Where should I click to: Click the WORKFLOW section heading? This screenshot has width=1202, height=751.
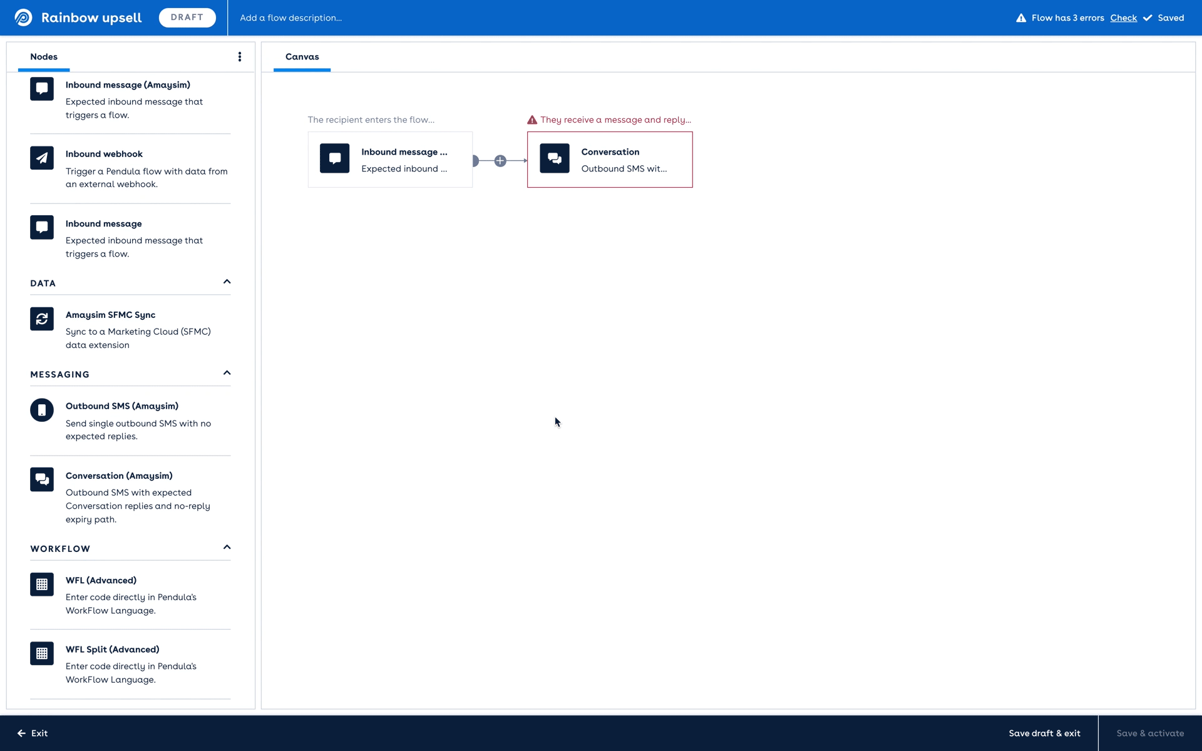coord(60,549)
